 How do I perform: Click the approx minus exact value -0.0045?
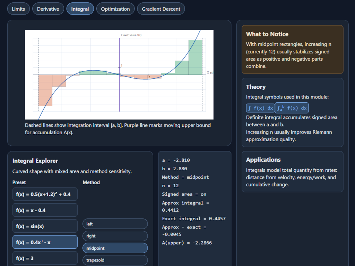[x=172, y=234]
